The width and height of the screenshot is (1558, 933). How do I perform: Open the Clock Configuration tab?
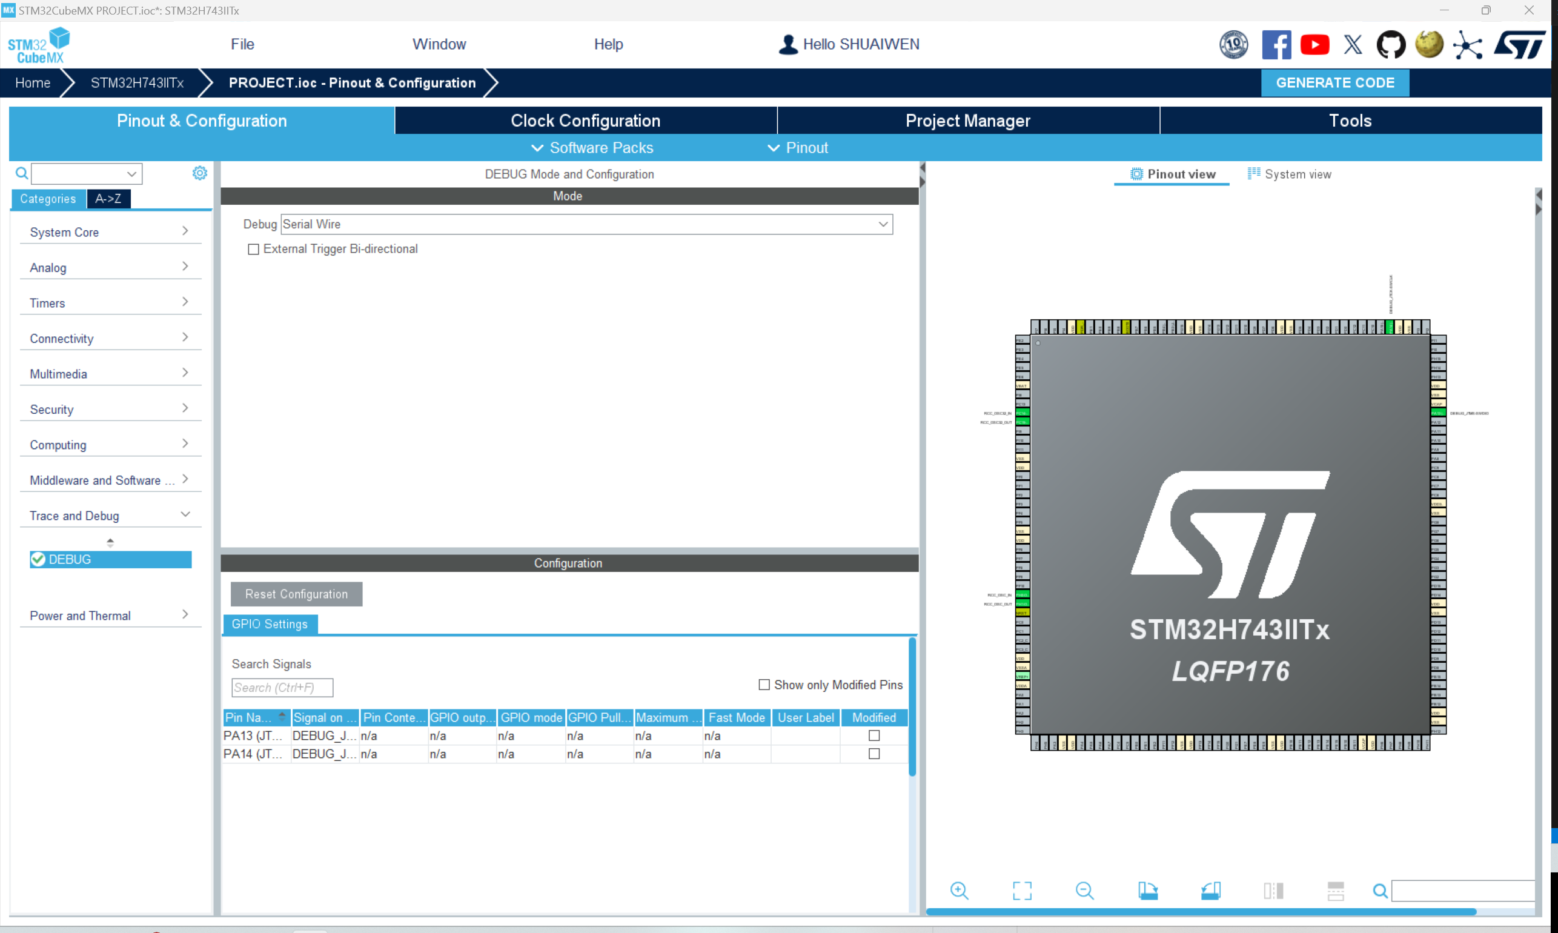pos(585,121)
